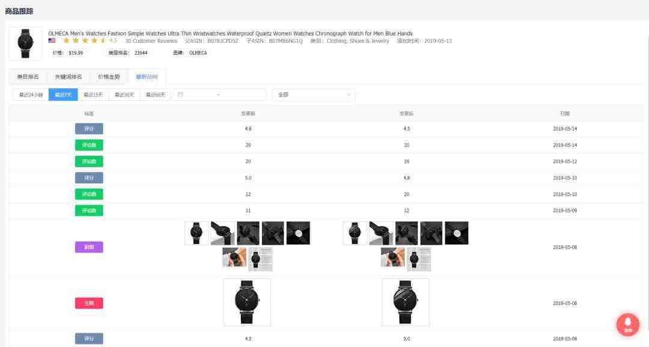Click the US flag icon
Image resolution: width=649 pixels, height=347 pixels.
pos(52,40)
